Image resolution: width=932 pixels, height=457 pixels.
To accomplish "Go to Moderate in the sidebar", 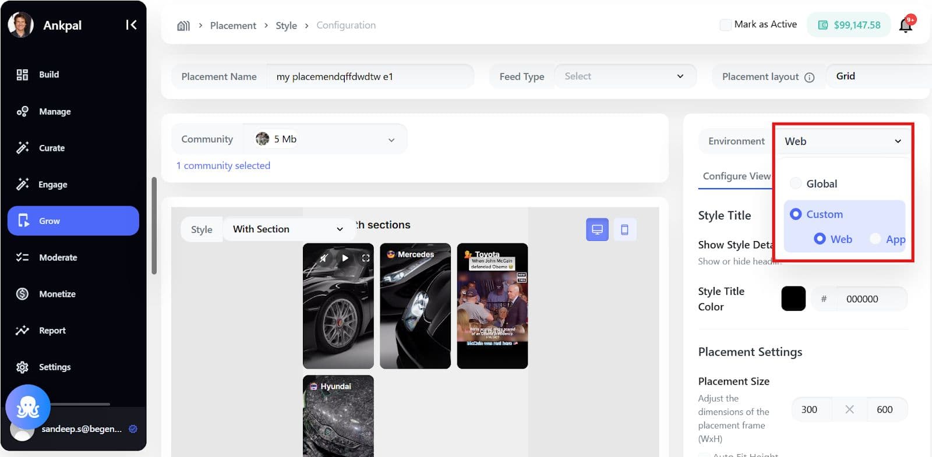I will 58,257.
